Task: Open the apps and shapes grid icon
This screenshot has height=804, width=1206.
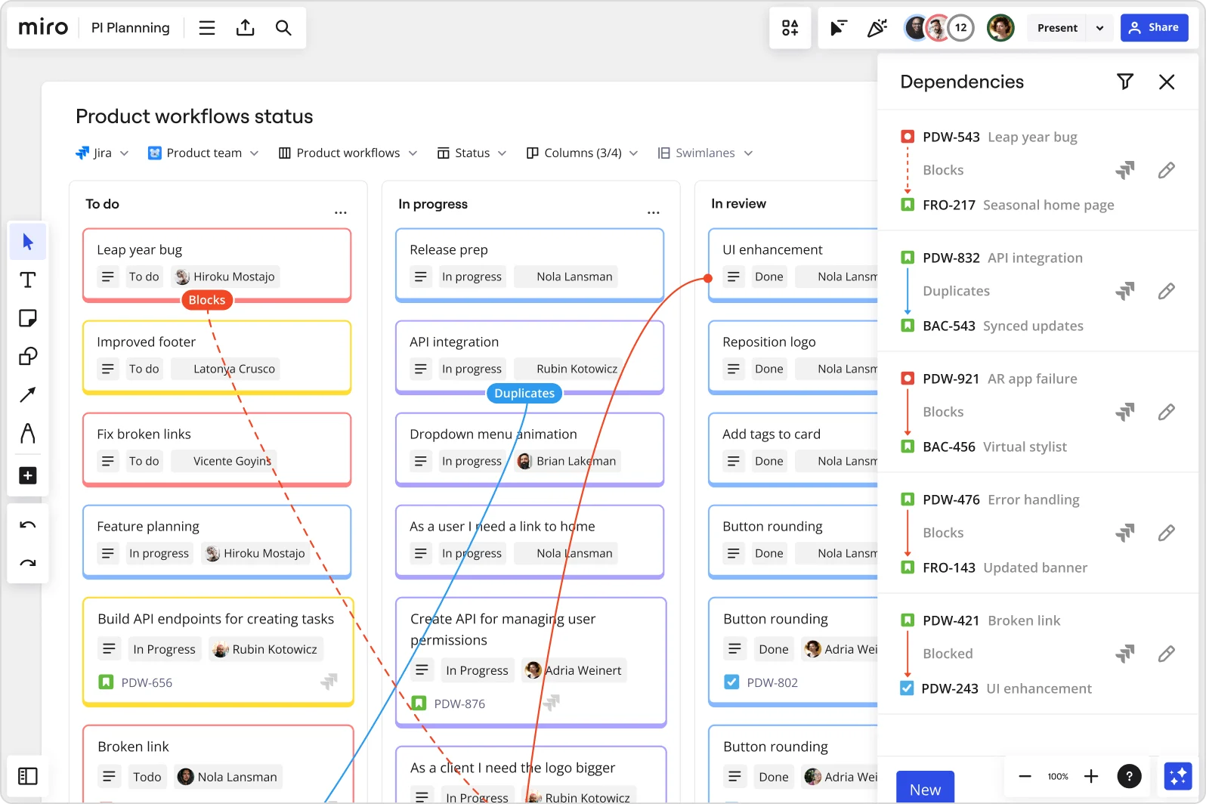Action: [790, 28]
